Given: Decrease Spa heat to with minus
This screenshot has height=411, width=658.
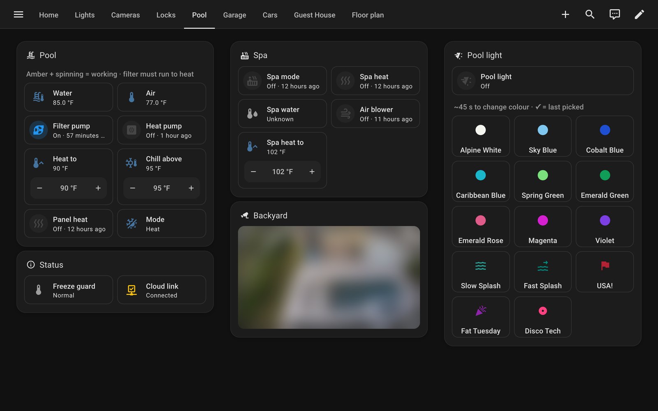Looking at the screenshot, I should (253, 172).
